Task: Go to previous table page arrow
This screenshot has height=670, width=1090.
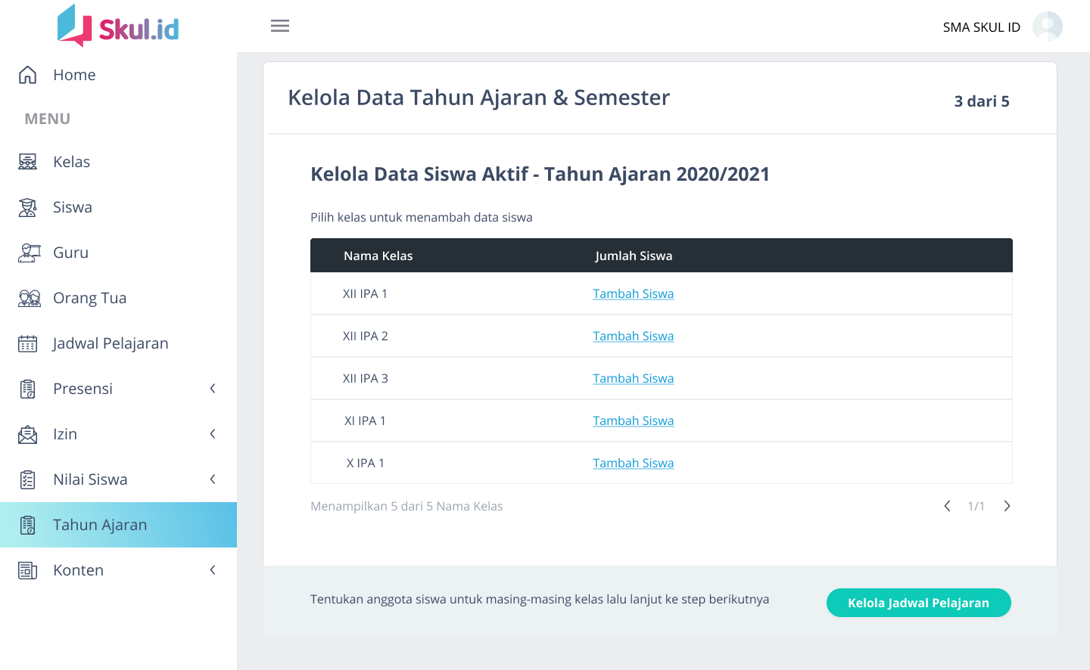Action: click(x=947, y=506)
